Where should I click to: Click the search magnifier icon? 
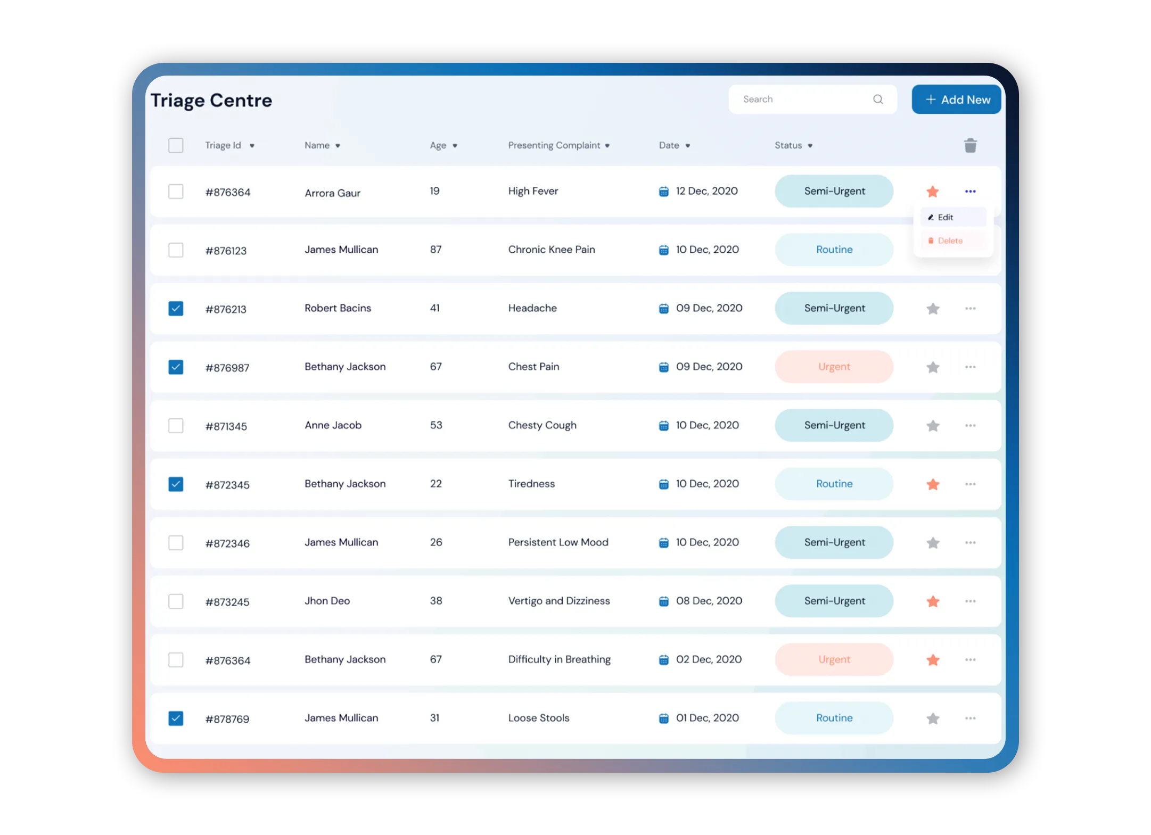pyautogui.click(x=877, y=100)
